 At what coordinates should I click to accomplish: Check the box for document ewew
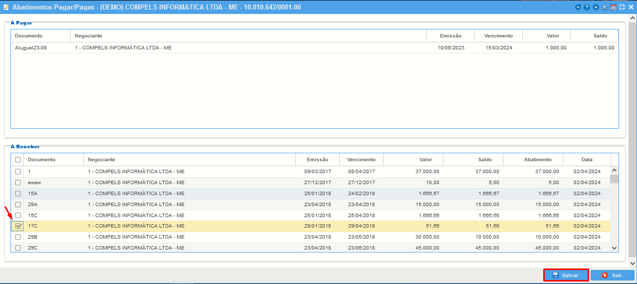coord(18,182)
